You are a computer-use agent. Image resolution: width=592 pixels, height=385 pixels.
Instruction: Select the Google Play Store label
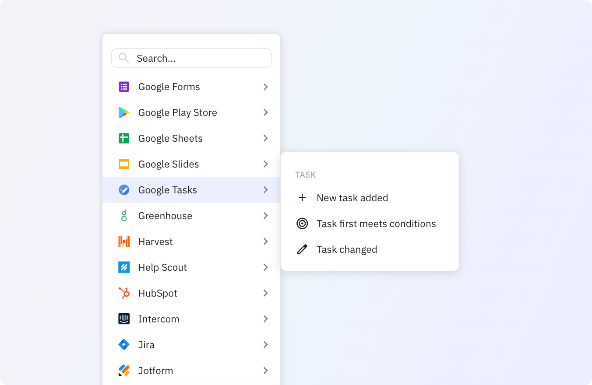tap(178, 113)
